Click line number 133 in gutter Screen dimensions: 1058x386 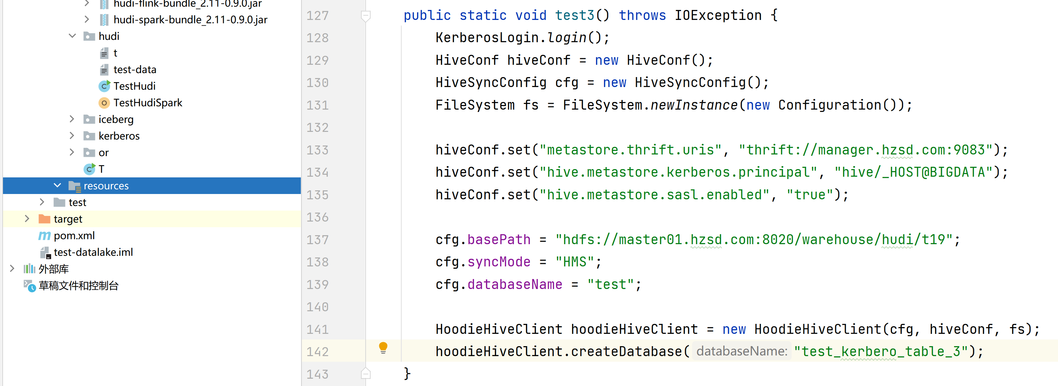coord(317,150)
